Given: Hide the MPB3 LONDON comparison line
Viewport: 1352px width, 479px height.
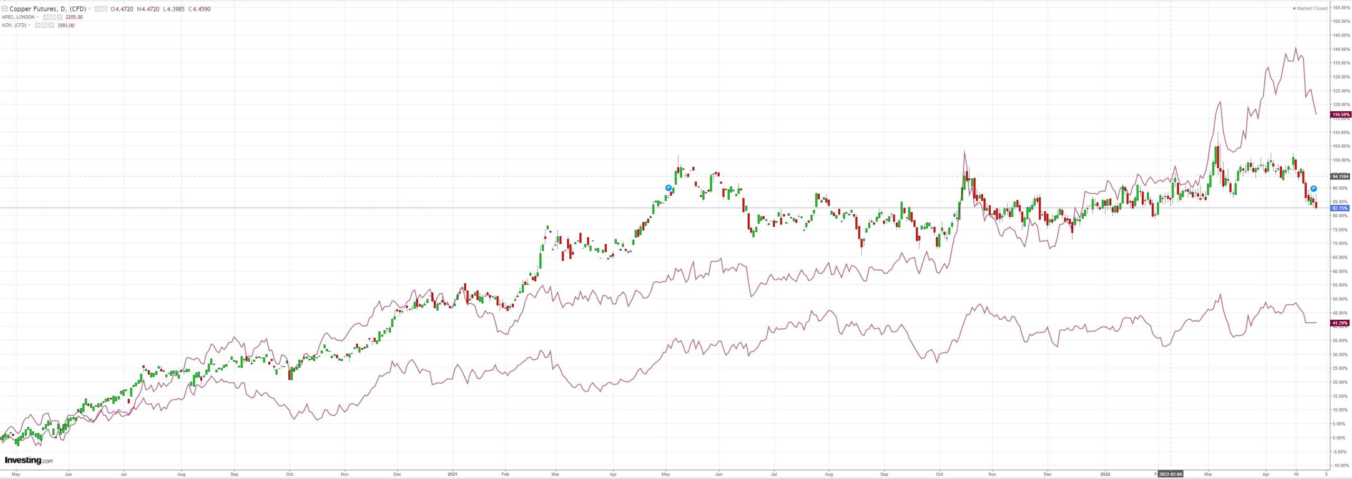Looking at the screenshot, I should [x=46, y=17].
